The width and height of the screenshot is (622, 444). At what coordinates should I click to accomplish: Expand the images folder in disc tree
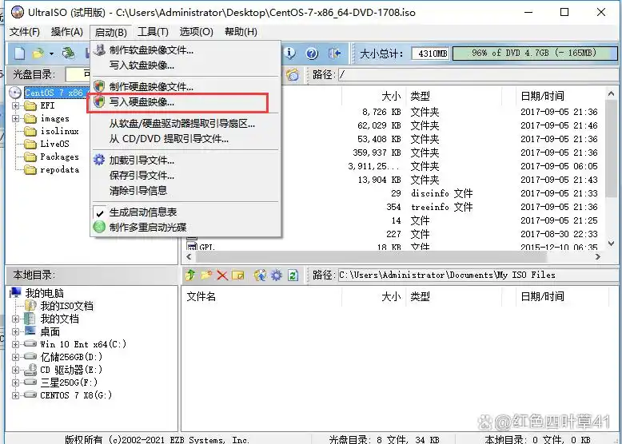click(16, 119)
